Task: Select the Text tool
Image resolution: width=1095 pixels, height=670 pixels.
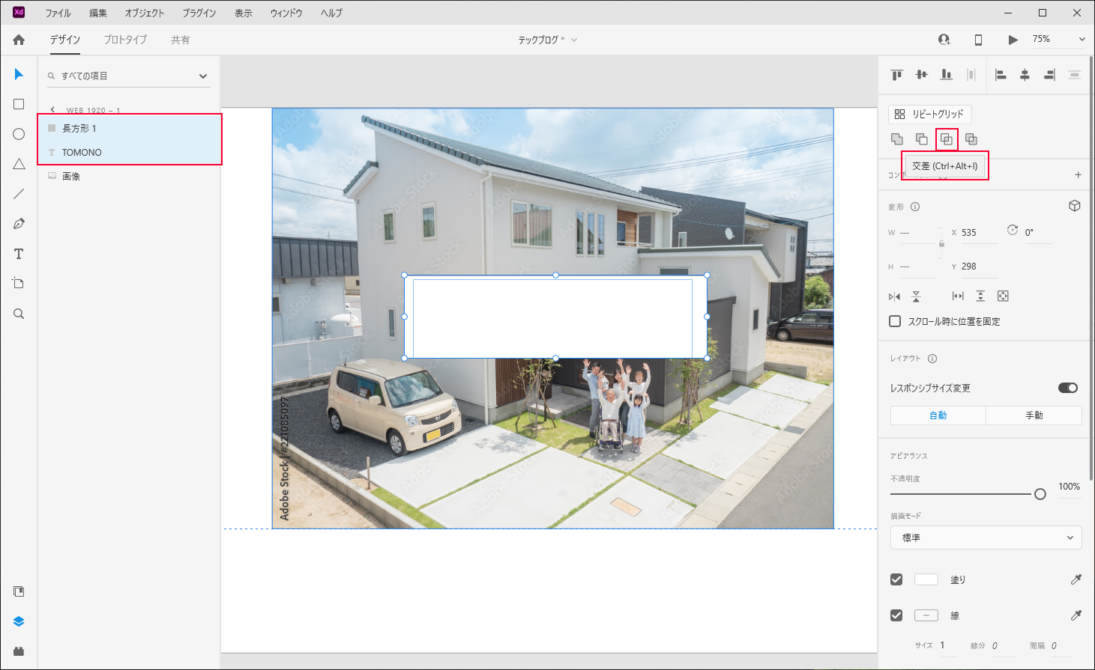Action: tap(18, 254)
